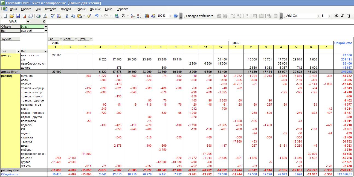Screen dimensions: 354x177
Task: Sort ascending with the A-Z icon
Action: pyautogui.click(x=133, y=16)
